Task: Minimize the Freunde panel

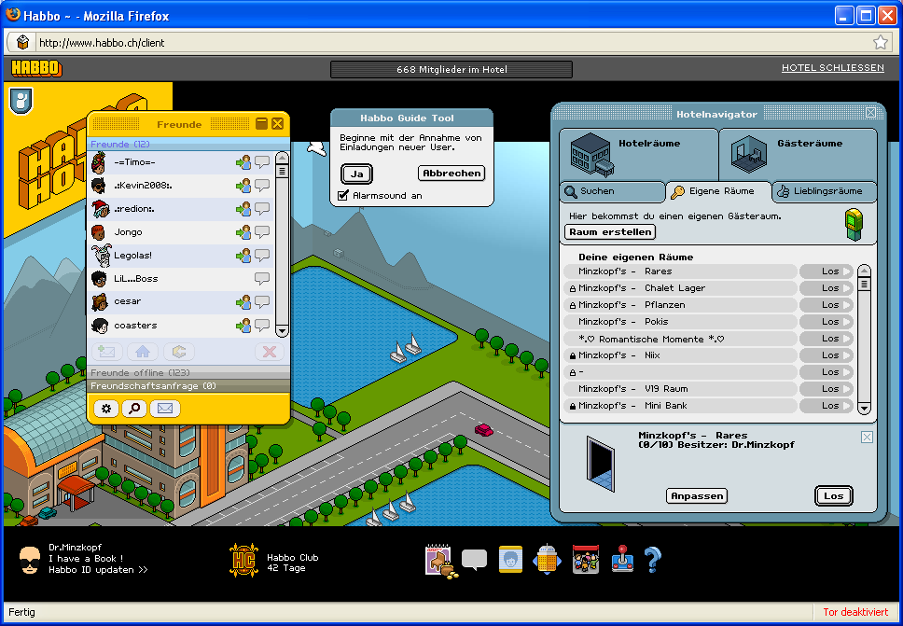Action: (261, 124)
